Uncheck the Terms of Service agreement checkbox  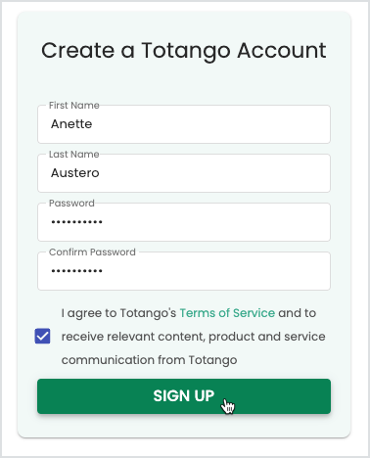pyautogui.click(x=42, y=336)
